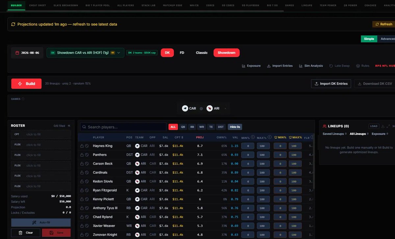
Task: Click the refresh icon in projections banner
Action: [13, 24]
